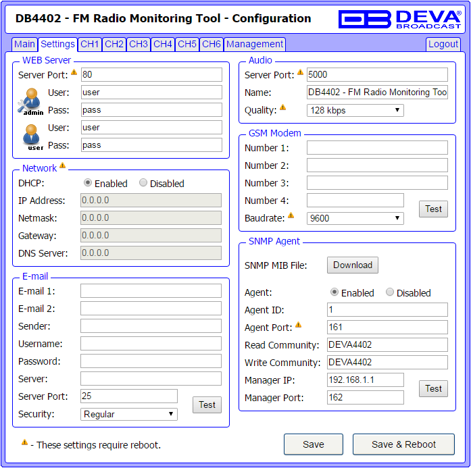Click the SNMP Agent ID field
471x468 pixels.
click(x=387, y=310)
